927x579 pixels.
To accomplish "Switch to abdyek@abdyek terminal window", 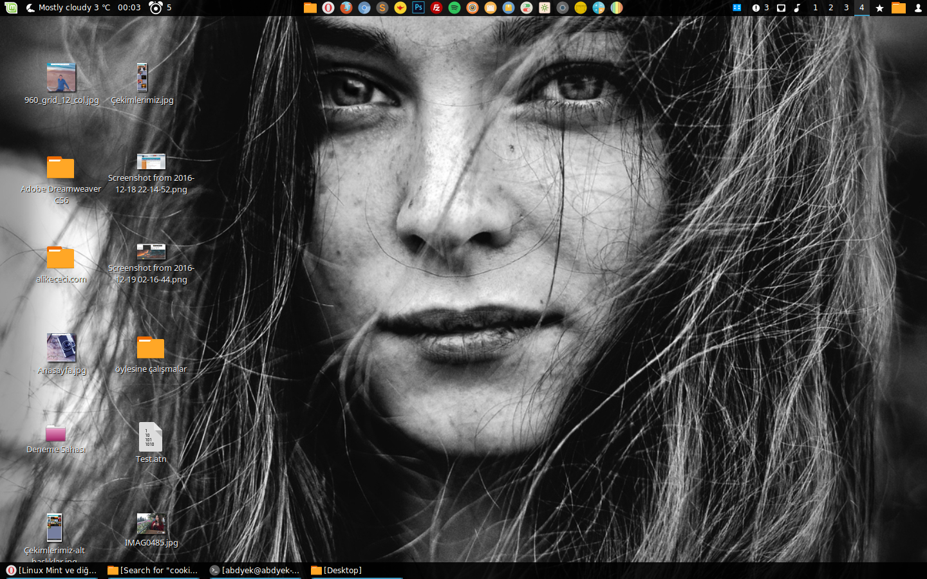I will point(255,571).
